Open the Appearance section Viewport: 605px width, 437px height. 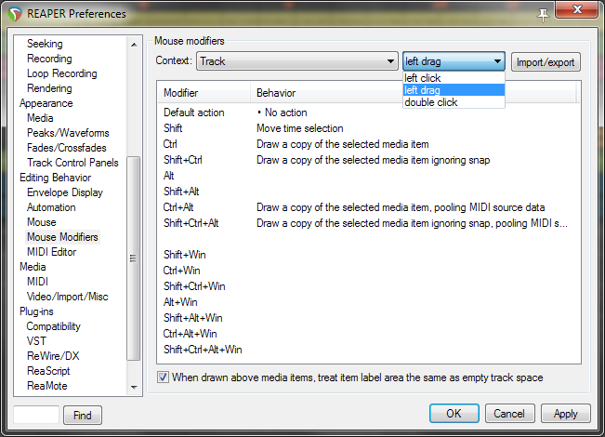pos(46,103)
